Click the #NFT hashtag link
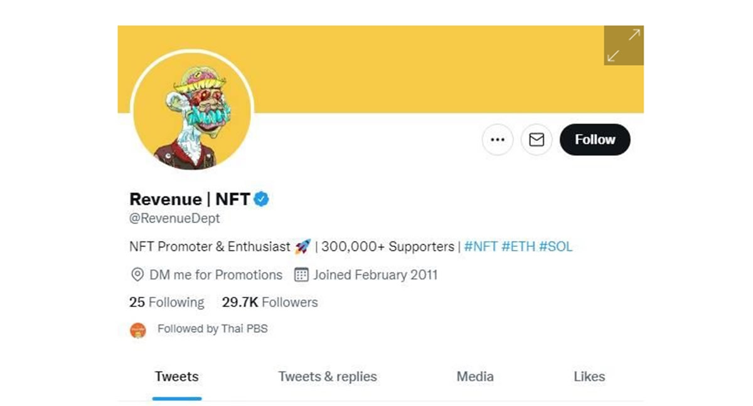 click(481, 246)
